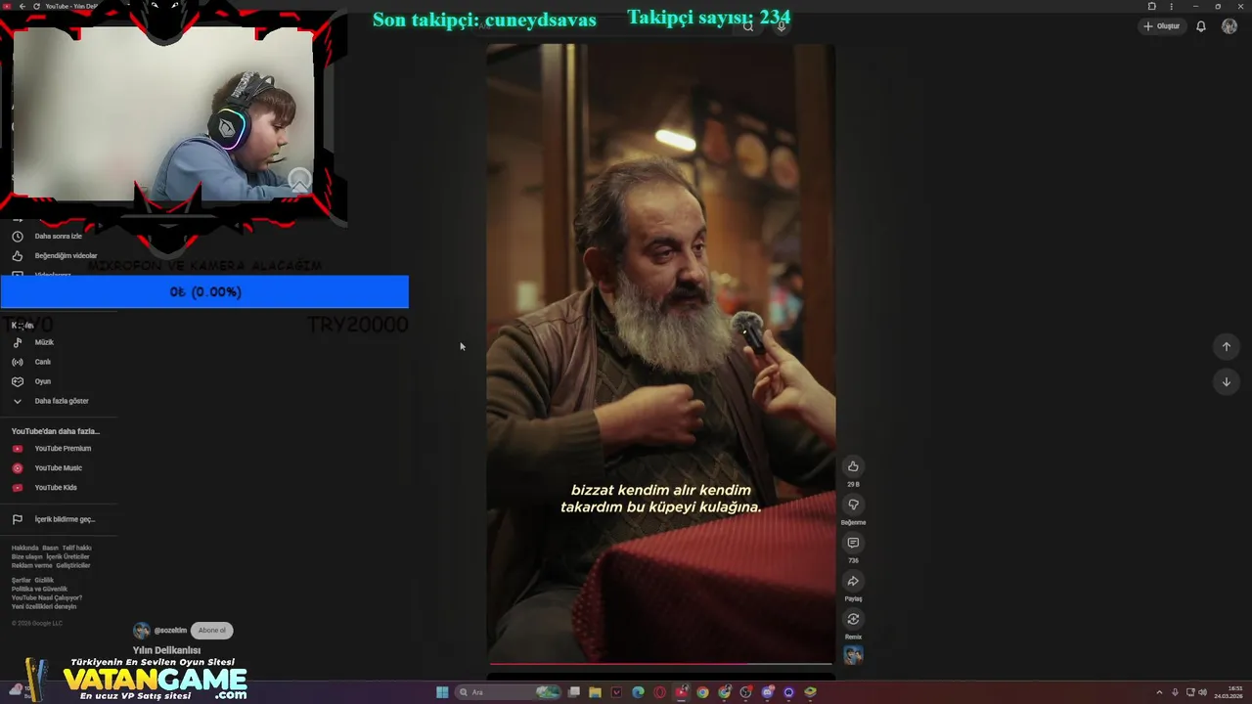
Task: Dislike the Short with thumbs-down button
Action: tap(853, 505)
